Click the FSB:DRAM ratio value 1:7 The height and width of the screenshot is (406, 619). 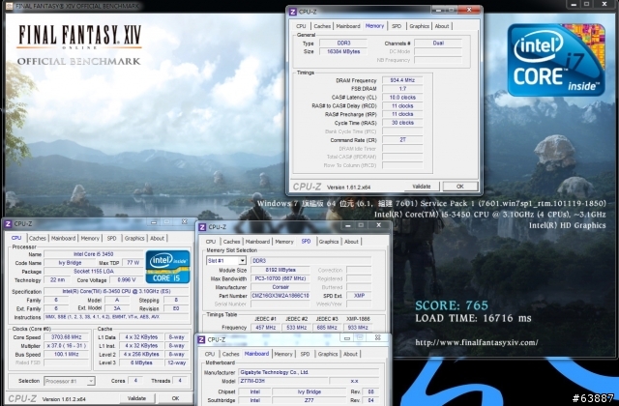tap(402, 89)
